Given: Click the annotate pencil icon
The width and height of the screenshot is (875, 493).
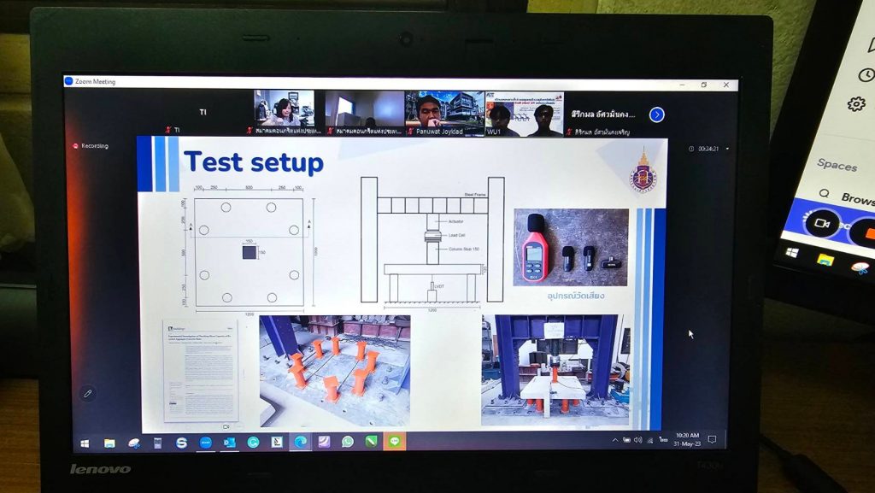Looking at the screenshot, I should pos(87,393).
